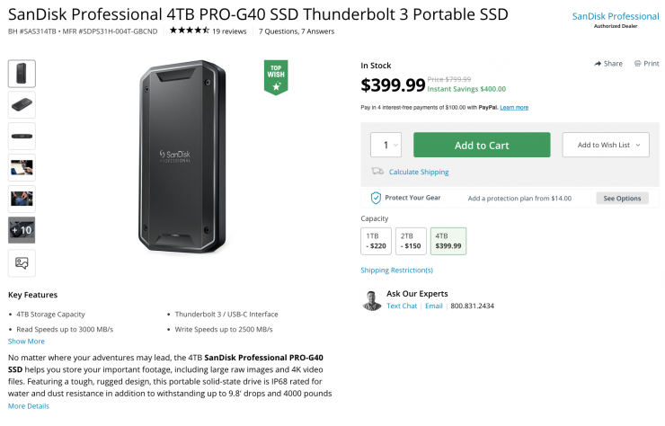
Task: Click See Options for protection plan
Action: coord(622,198)
